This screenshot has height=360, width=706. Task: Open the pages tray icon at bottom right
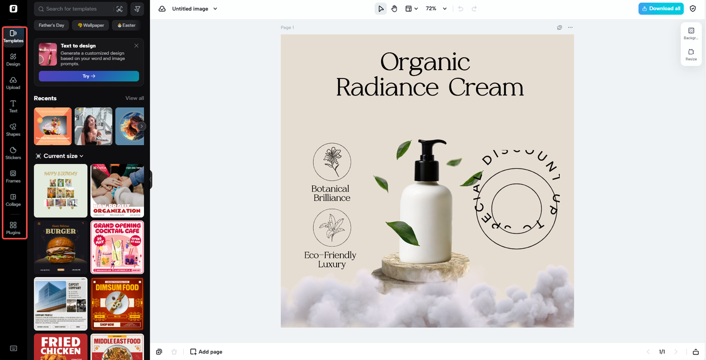(x=696, y=352)
